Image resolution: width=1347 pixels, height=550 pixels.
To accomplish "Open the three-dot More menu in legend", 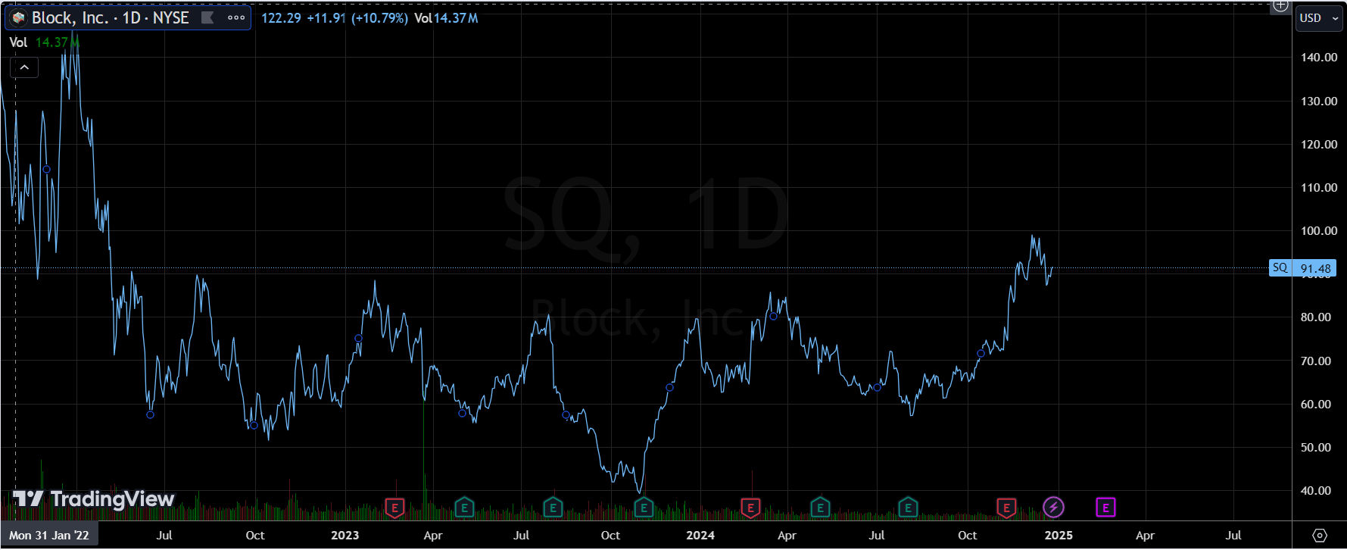I will [236, 17].
